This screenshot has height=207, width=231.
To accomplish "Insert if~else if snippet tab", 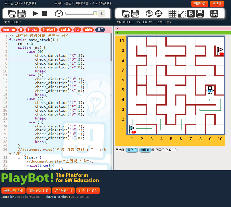I will tap(49, 29).
